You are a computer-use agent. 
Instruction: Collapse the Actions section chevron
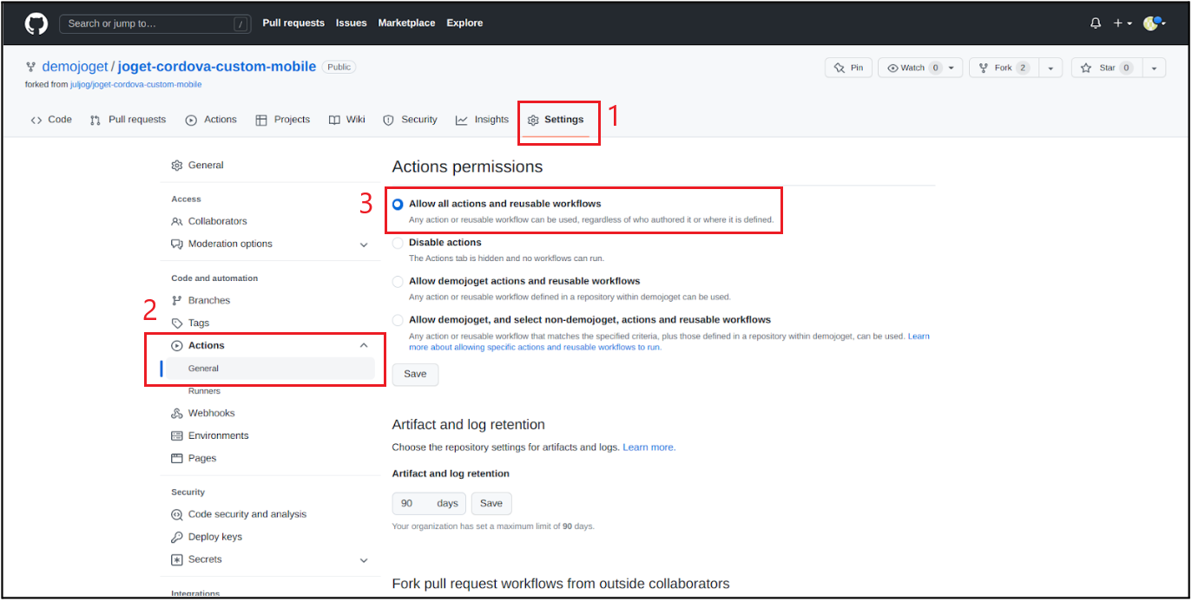pos(364,345)
